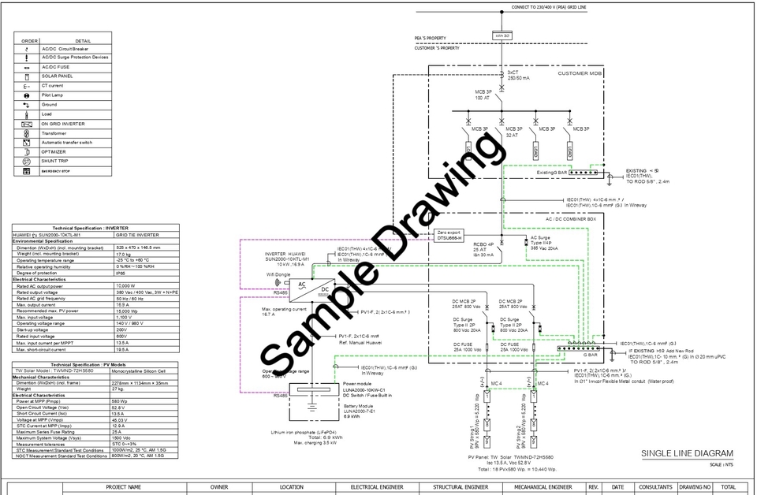757x495 pixels.
Task: Select the SINGLE LINE DIAGRAM title
Action: [x=687, y=453]
